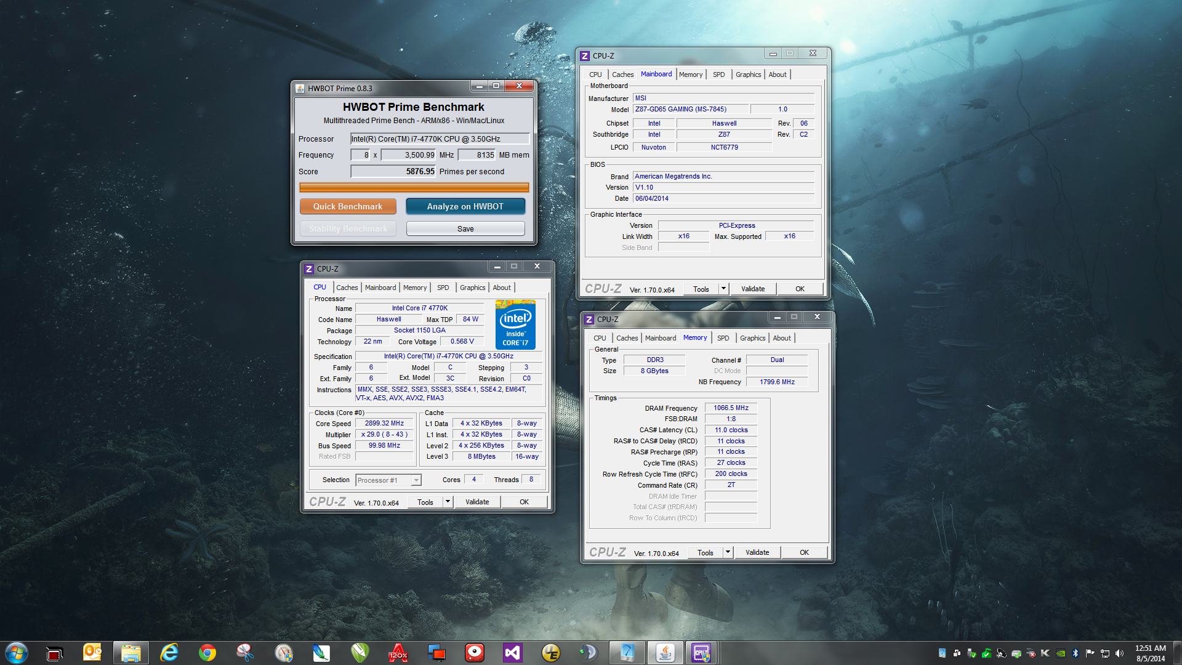Viewport: 1182px width, 665px height.
Task: Open the Windows Start menu orb
Action: (17, 653)
